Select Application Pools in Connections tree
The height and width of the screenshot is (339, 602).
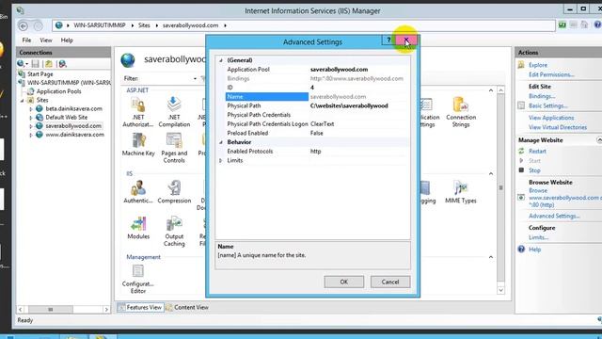(58, 91)
